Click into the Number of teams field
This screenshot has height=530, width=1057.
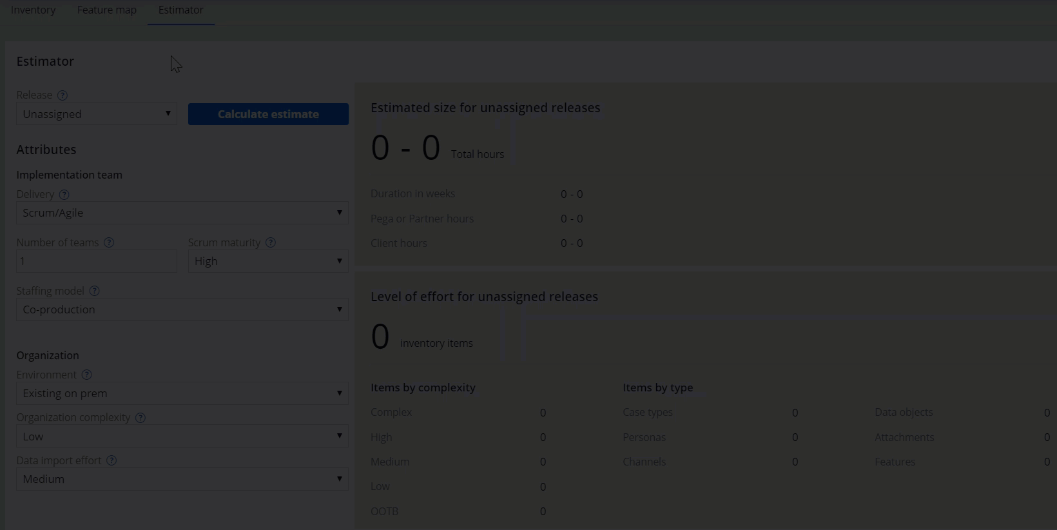click(x=96, y=261)
